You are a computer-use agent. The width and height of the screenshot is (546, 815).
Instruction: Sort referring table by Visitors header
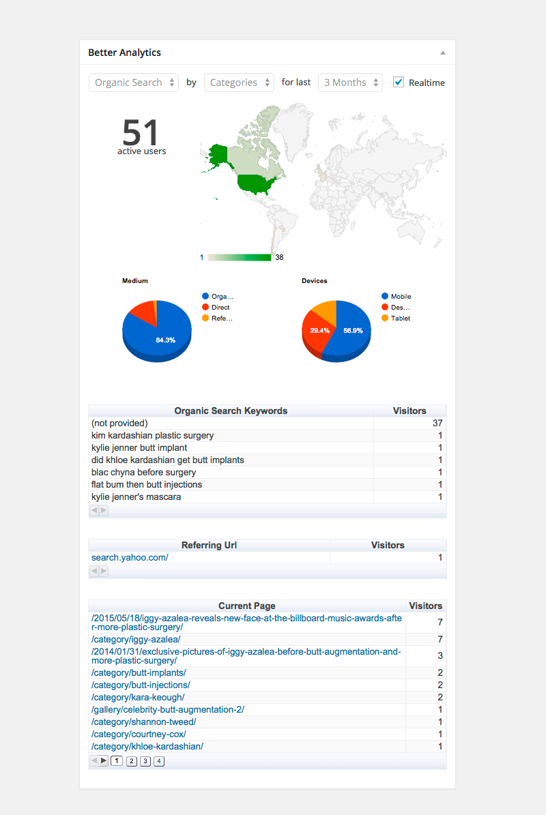point(388,545)
